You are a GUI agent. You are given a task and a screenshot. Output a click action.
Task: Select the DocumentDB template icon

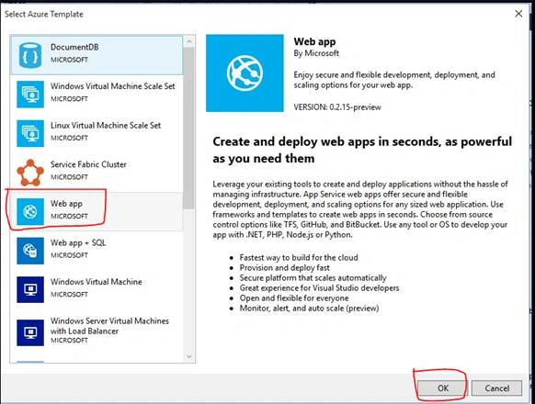click(x=30, y=55)
